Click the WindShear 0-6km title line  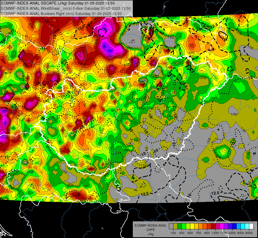click(x=66, y=8)
